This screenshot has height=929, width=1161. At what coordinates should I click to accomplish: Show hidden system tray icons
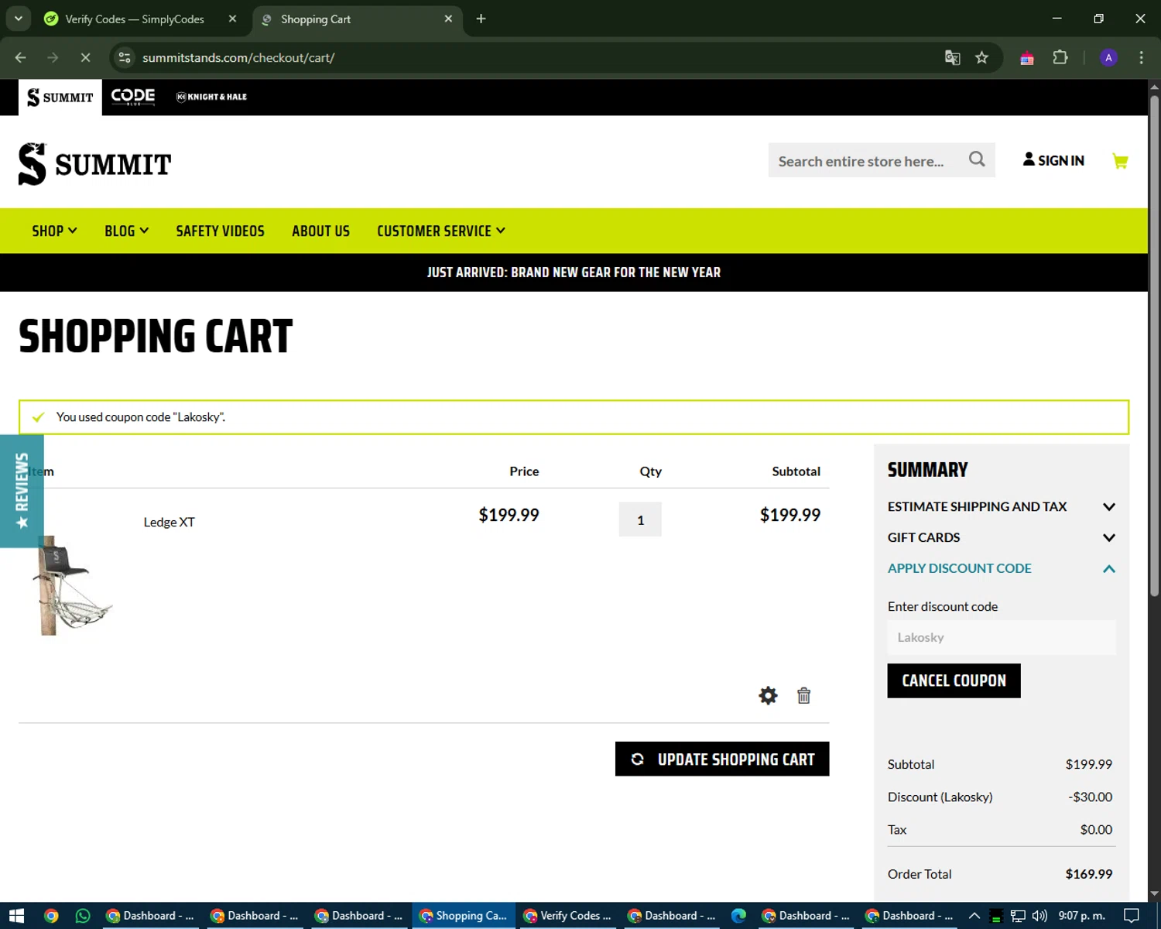(974, 916)
